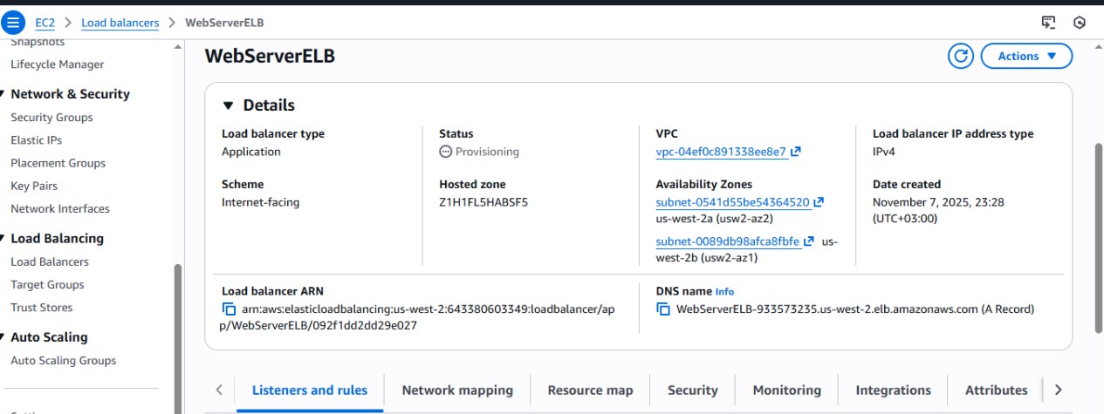Collapse the Load Balancing sidebar group
This screenshot has height=414, width=1104.
coord(3,239)
